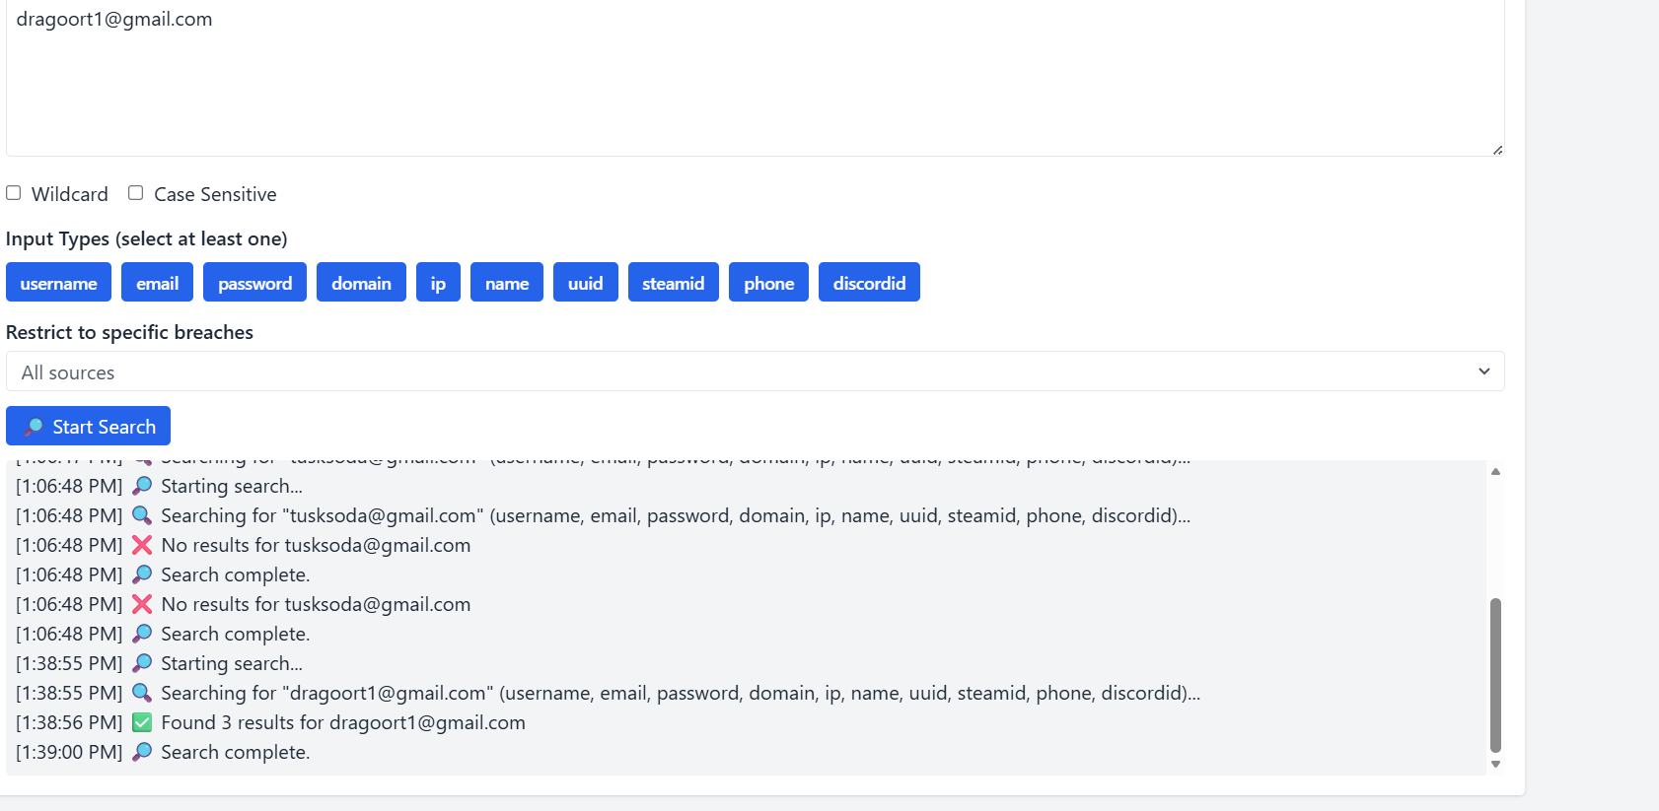The width and height of the screenshot is (1659, 811).
Task: Click the log panel scrollbar thumb
Action: click(x=1495, y=675)
